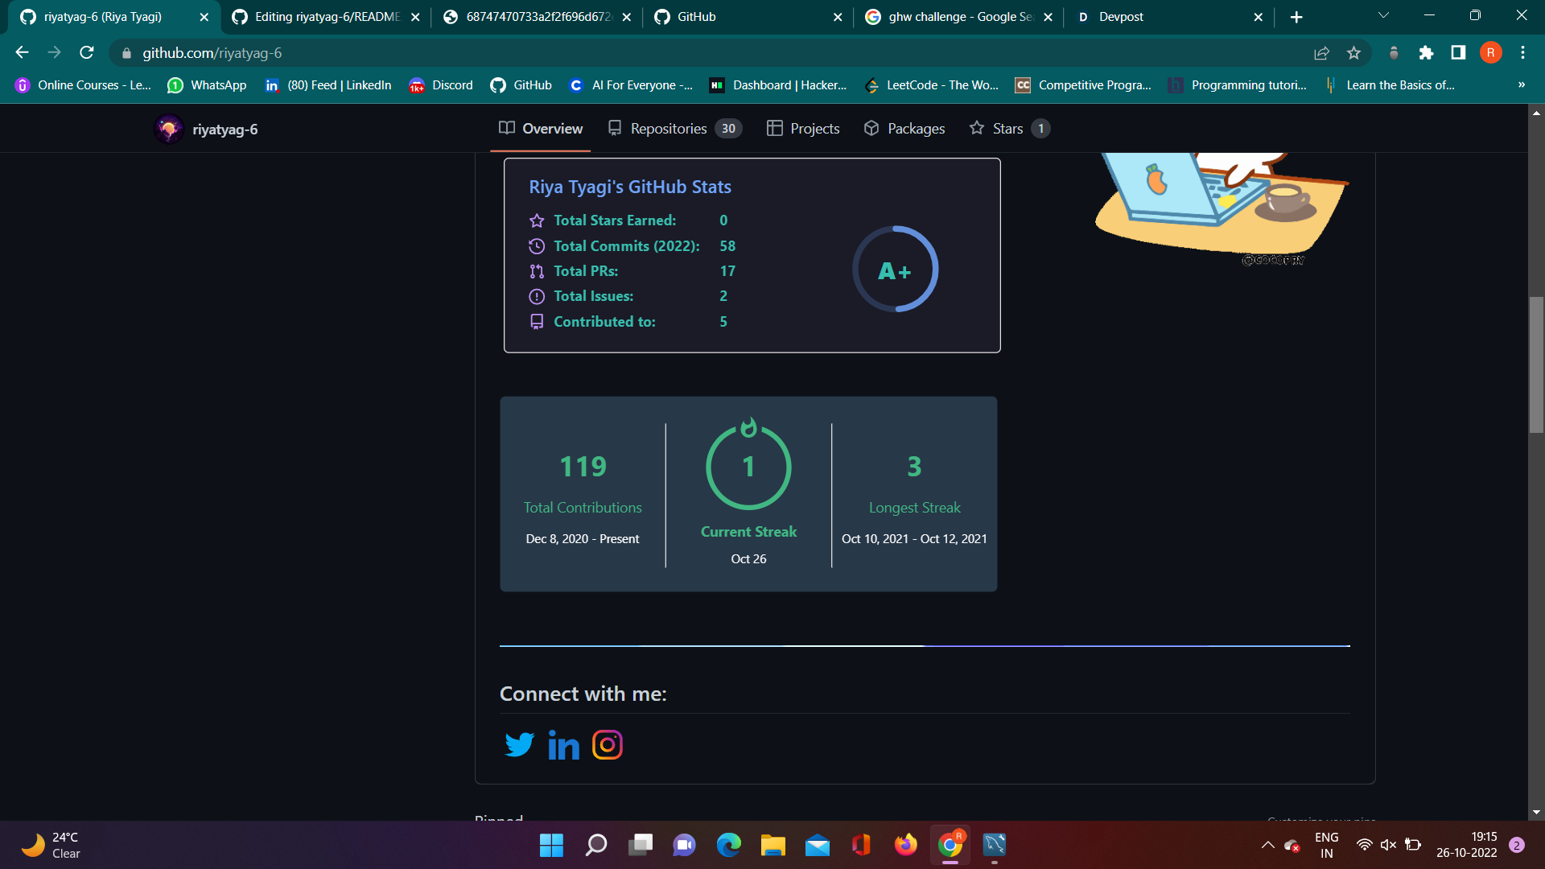
Task: Open the Stars profile tab
Action: [1008, 129]
